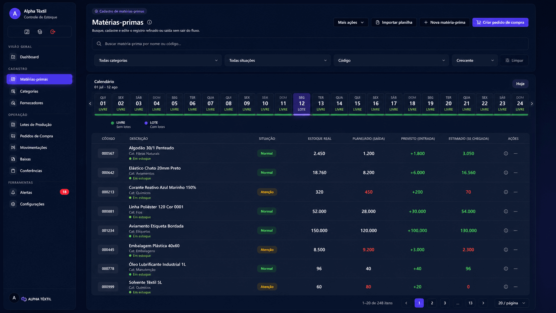Open the Crescente order dropdown
The image size is (556, 313).
click(475, 61)
